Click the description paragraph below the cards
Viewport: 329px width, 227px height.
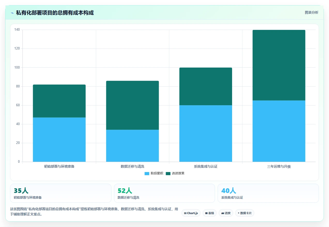point(94,211)
